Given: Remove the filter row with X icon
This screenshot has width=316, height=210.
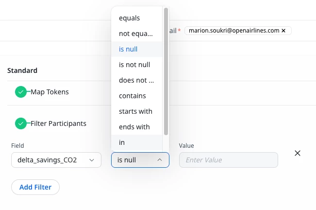Looking at the screenshot, I should click(298, 153).
